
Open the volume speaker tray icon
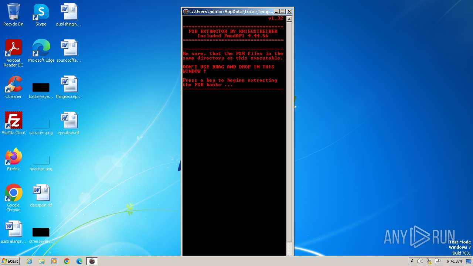tap(420, 261)
